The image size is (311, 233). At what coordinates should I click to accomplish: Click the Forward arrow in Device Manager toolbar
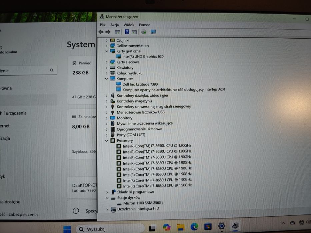[108, 32]
